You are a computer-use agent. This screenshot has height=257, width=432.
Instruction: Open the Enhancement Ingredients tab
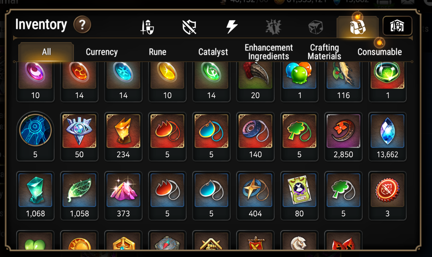[x=269, y=52]
